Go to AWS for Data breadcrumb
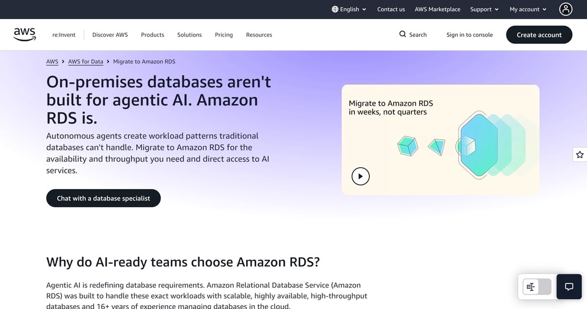Screen dimensions: 587x309 coord(86,62)
